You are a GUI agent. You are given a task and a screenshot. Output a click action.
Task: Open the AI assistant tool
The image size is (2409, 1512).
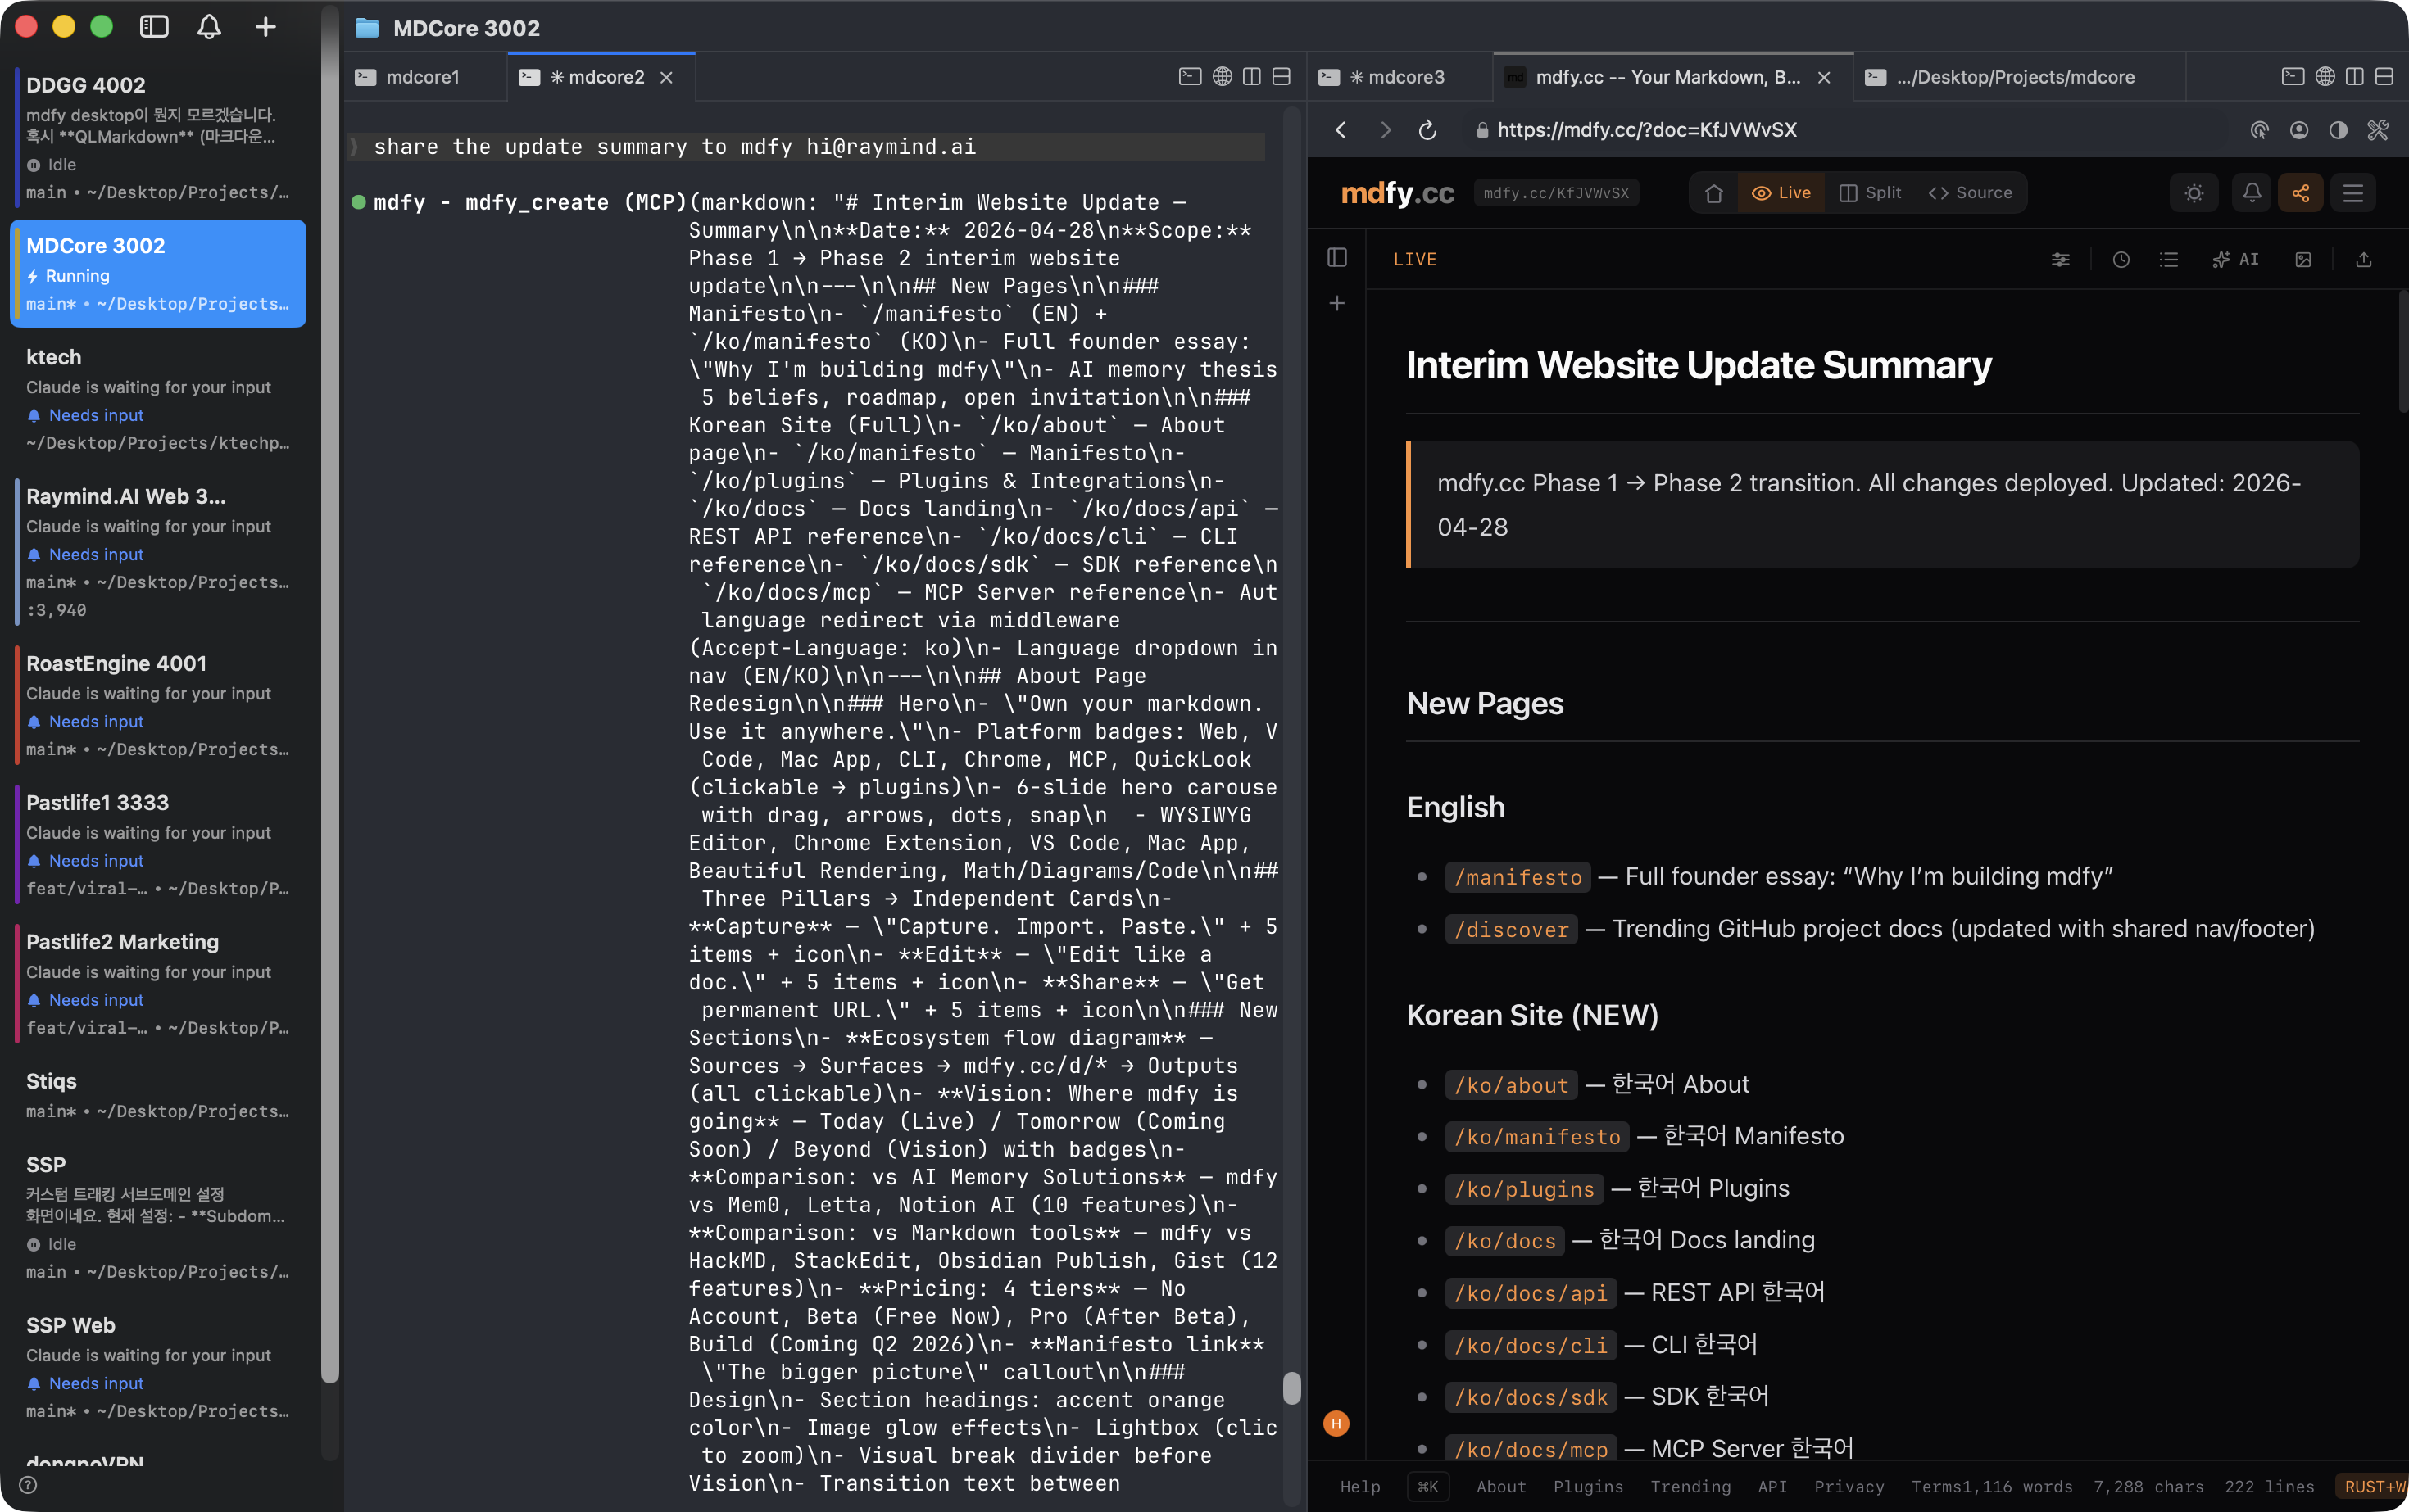(x=2235, y=260)
